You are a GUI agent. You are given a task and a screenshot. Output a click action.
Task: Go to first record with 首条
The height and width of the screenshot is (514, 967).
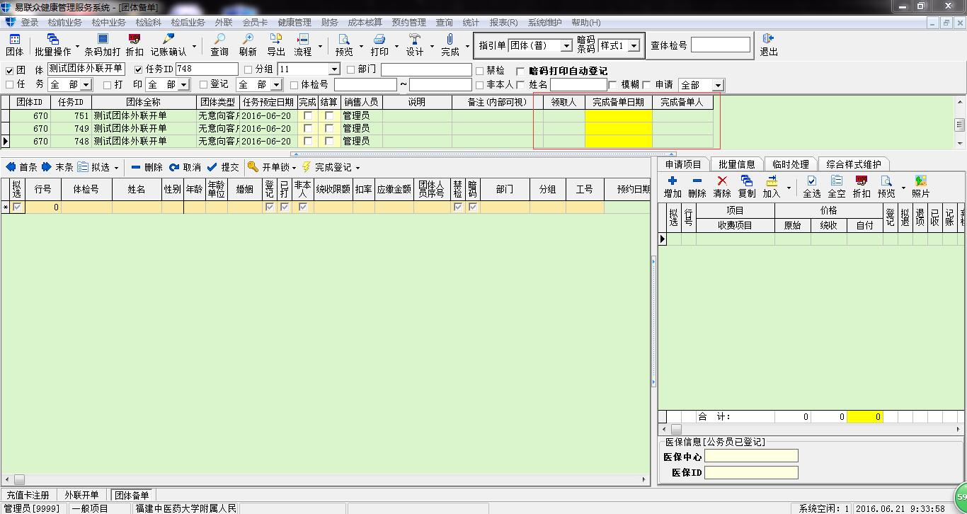point(21,167)
